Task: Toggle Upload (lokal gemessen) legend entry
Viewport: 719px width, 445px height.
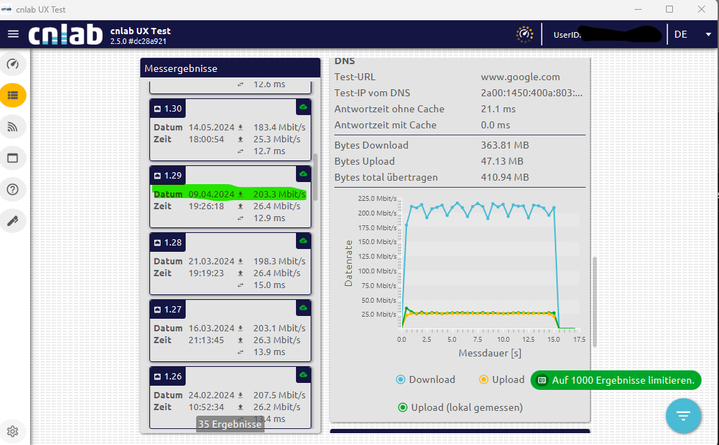Action: point(460,407)
